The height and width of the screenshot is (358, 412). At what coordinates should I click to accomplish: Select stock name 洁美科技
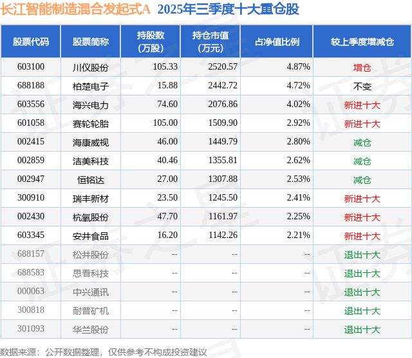pos(91,161)
